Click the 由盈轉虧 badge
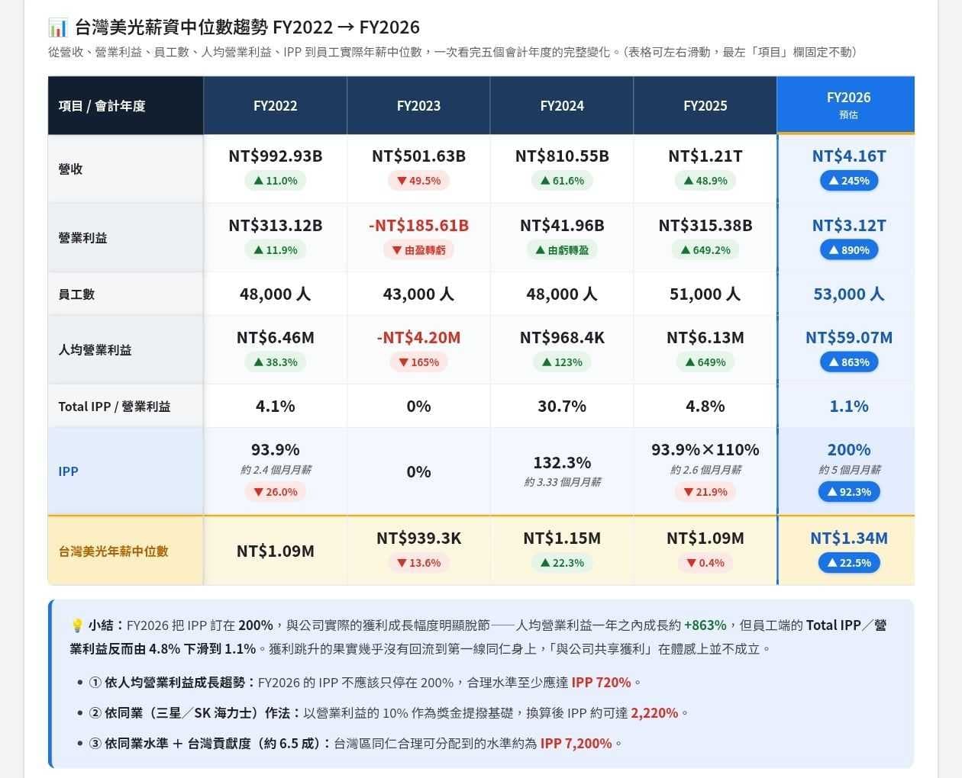The image size is (962, 778). pyautogui.click(x=418, y=250)
